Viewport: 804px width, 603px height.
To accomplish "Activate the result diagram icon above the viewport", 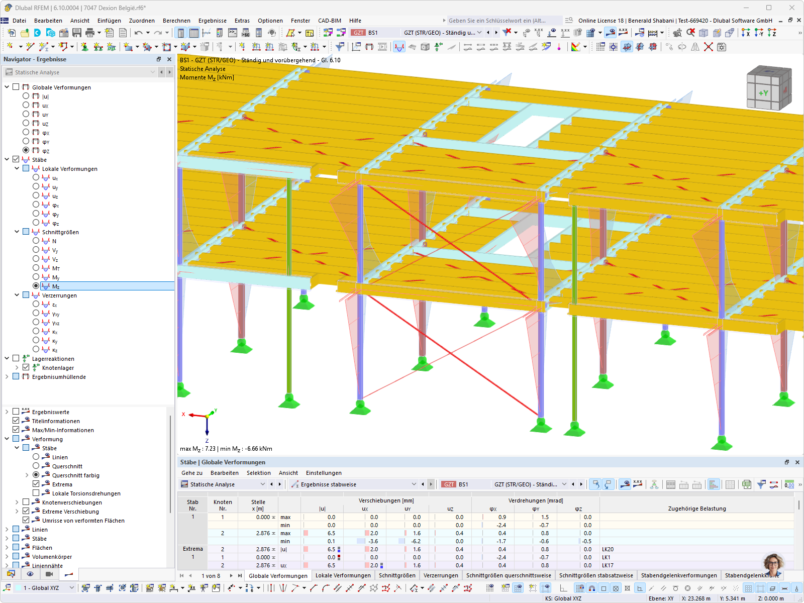I will click(x=399, y=47).
